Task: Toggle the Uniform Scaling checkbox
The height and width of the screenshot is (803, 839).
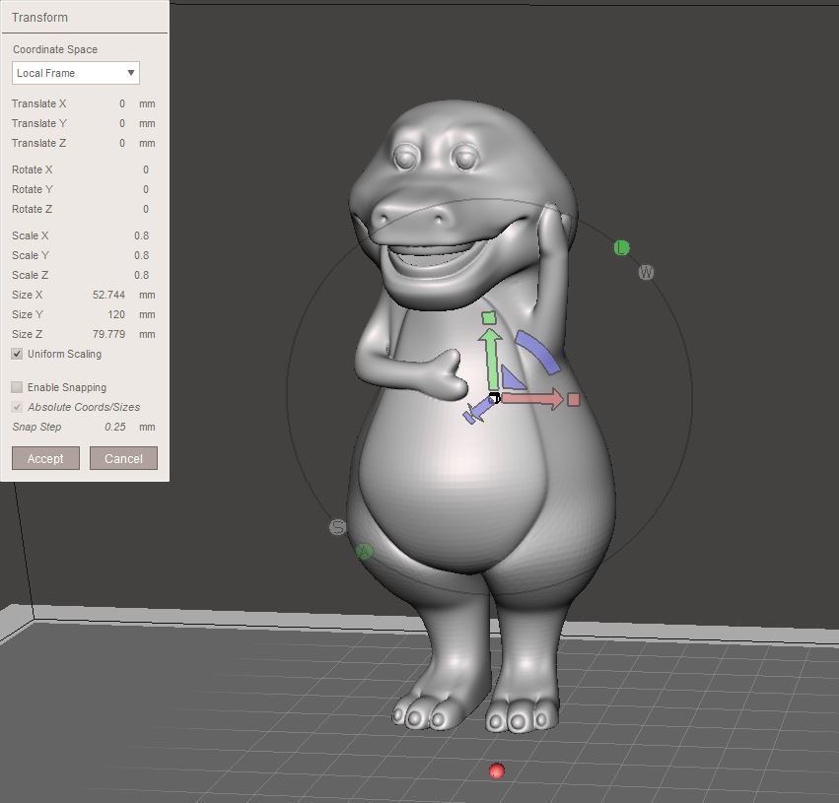Action: click(17, 354)
